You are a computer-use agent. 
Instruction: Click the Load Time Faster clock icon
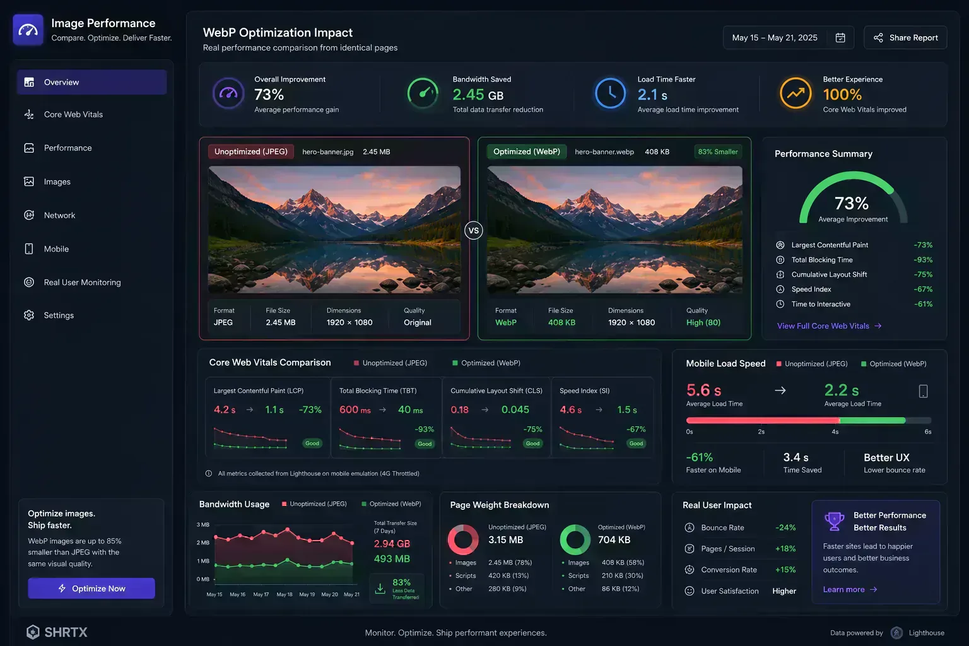tap(611, 93)
